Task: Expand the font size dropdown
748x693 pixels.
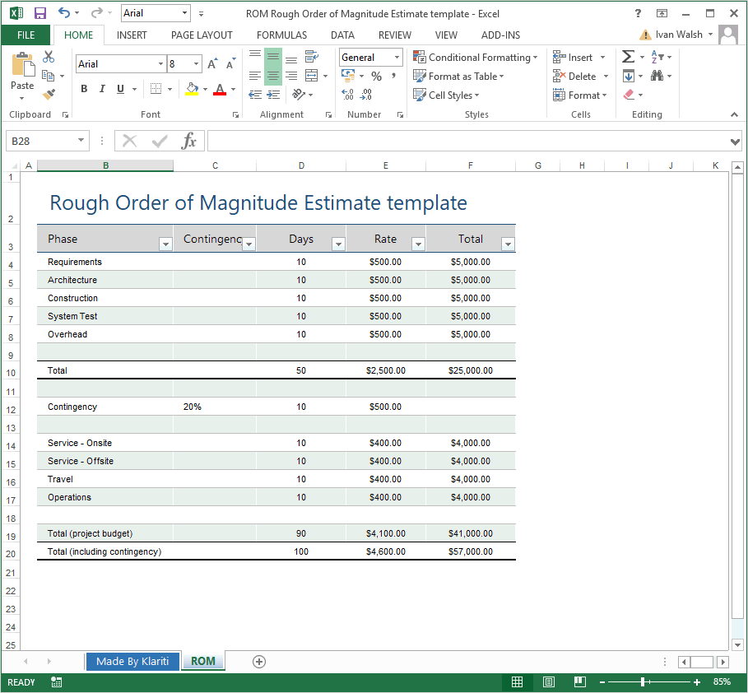Action: [x=196, y=64]
